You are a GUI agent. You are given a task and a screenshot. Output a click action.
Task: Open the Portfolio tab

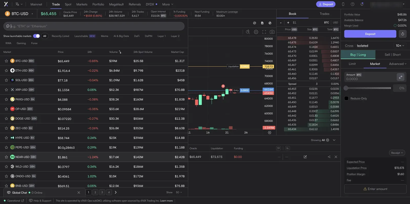98,4
